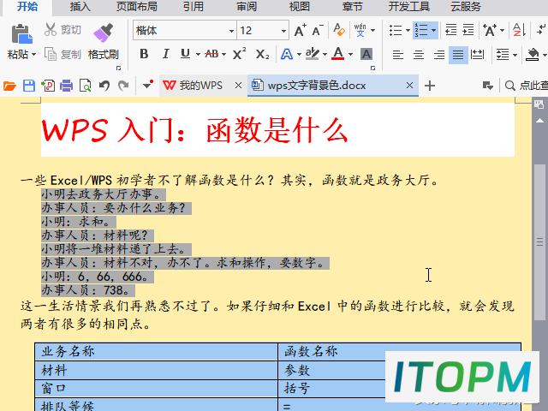Expand the 粘贴 paste options arrow
This screenshot has height=411, width=548.
pyautogui.click(x=34, y=55)
